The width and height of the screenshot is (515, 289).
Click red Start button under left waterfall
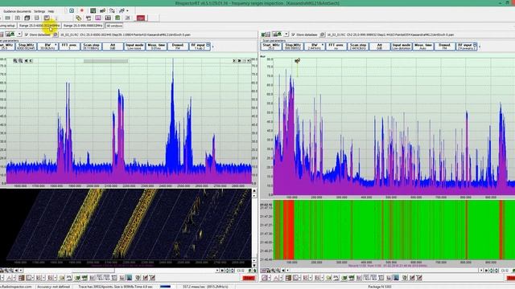pyautogui.click(x=249, y=278)
